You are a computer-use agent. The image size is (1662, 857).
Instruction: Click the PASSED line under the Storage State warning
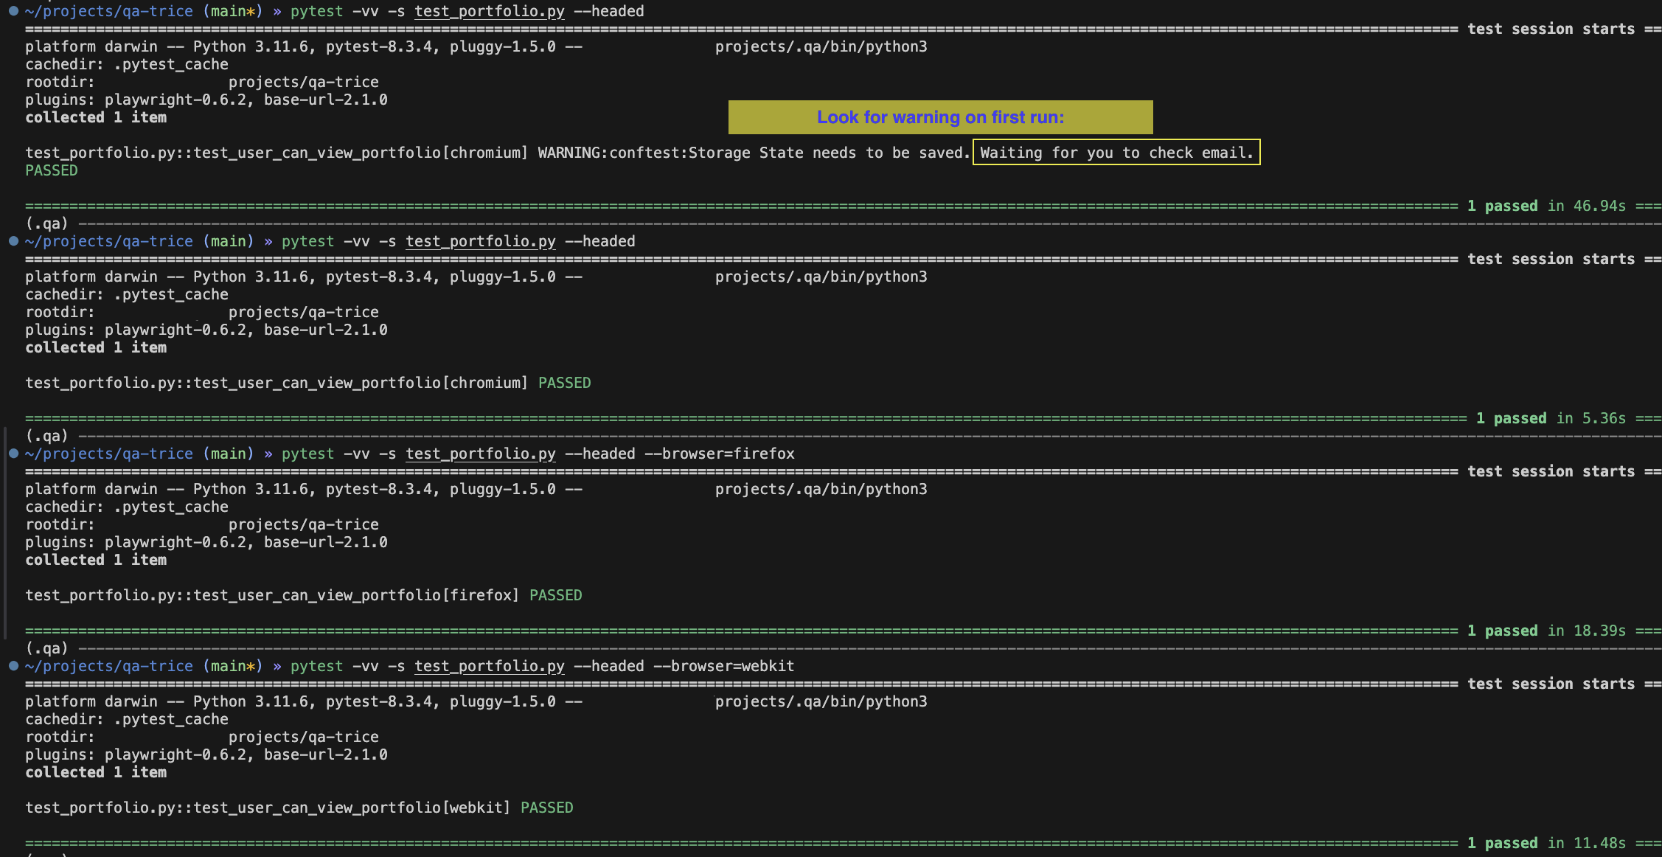pyautogui.click(x=52, y=170)
